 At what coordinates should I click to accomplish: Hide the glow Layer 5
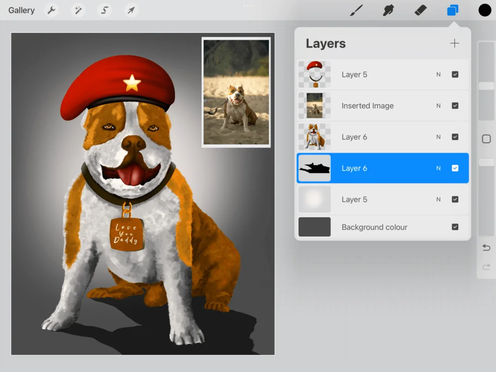click(455, 199)
